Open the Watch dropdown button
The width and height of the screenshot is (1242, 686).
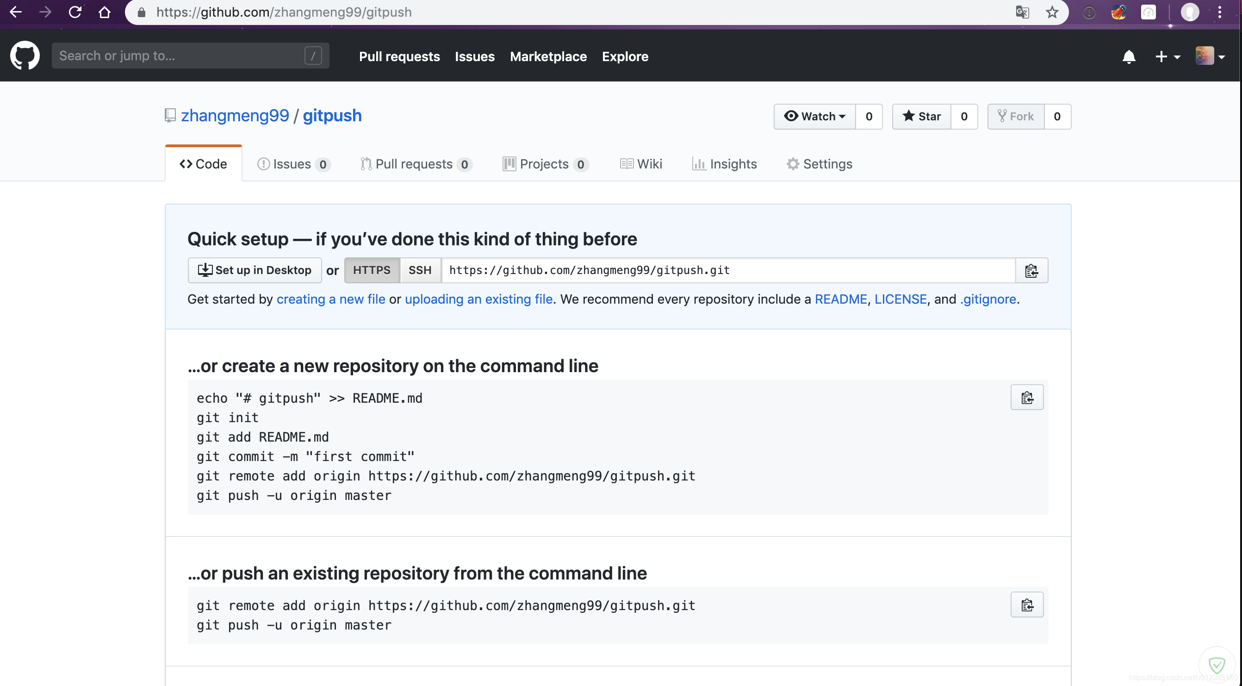click(814, 116)
